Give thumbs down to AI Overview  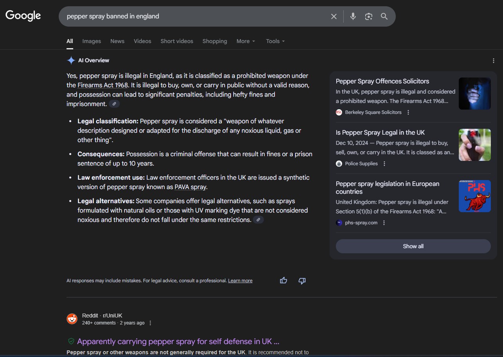coord(302,280)
